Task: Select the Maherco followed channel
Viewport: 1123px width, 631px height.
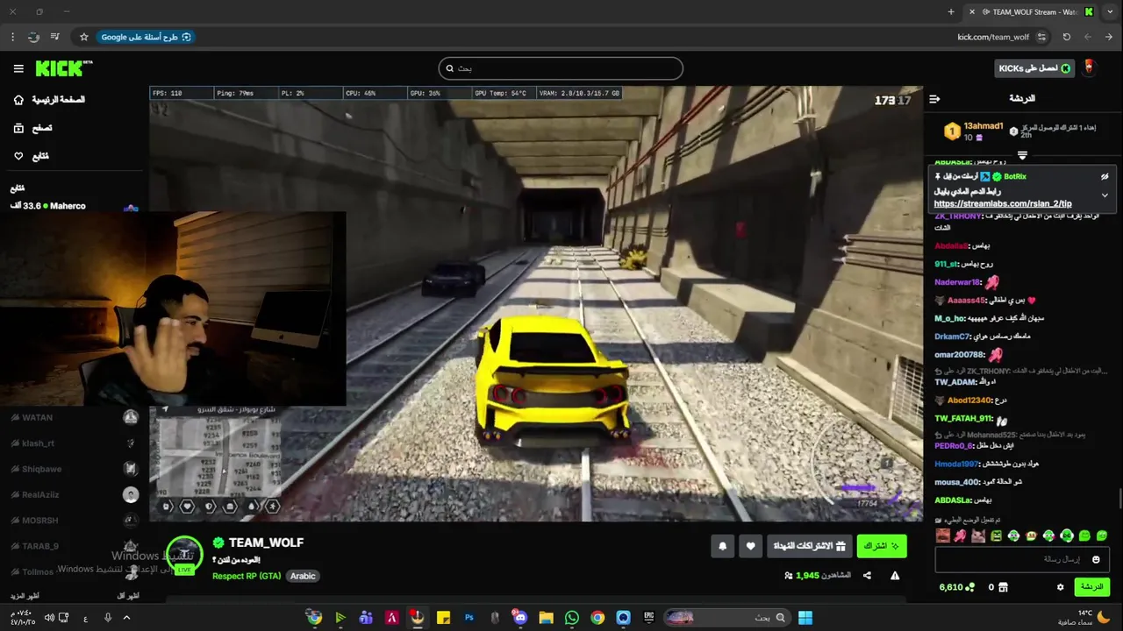Action: point(75,206)
